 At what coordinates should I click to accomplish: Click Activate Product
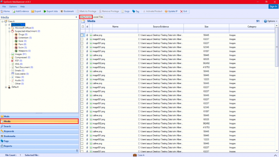pyautogui.click(x=153, y=11)
